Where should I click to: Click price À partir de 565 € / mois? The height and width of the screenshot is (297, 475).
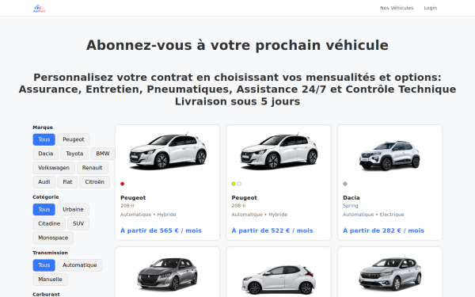pyautogui.click(x=161, y=230)
